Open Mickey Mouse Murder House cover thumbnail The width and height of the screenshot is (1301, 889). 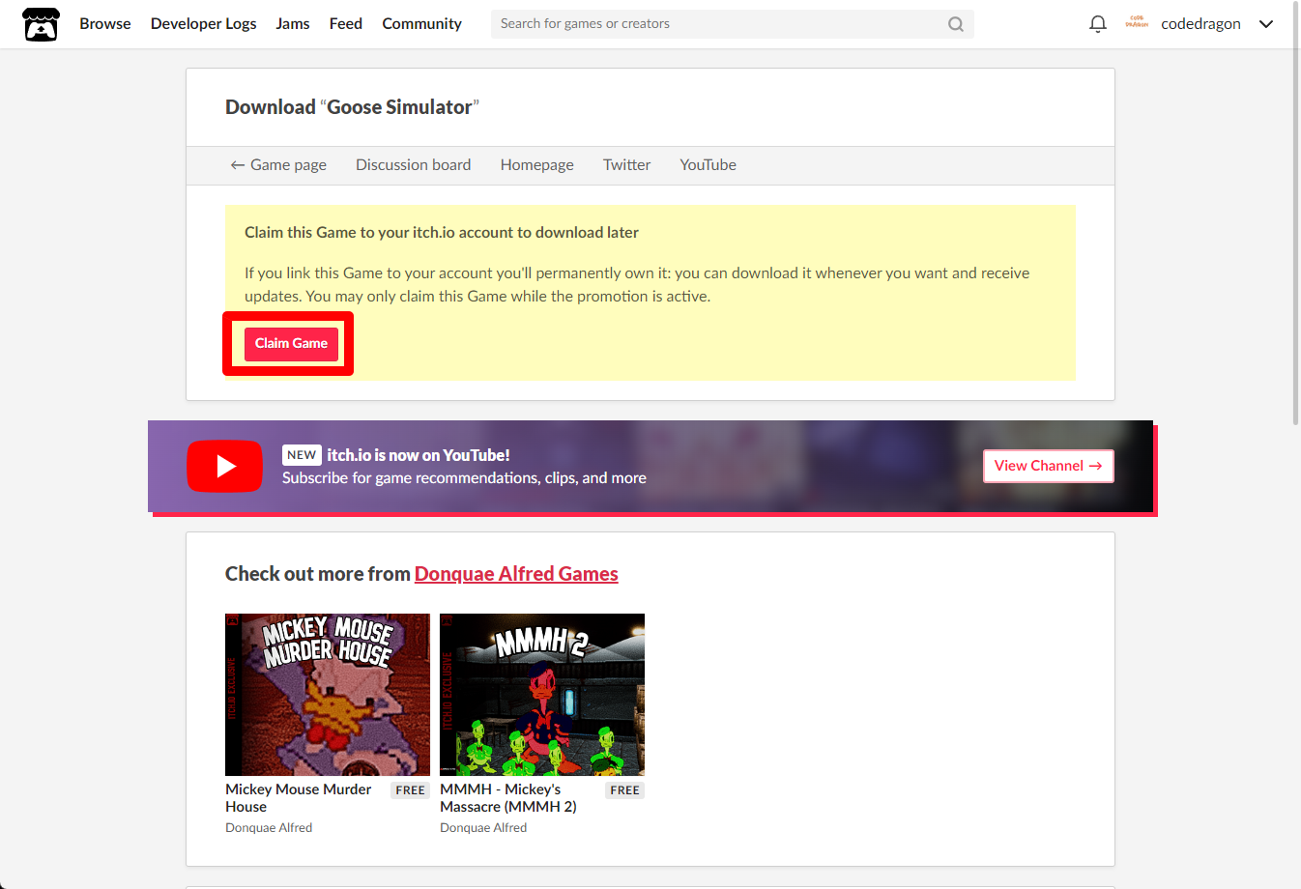(328, 695)
